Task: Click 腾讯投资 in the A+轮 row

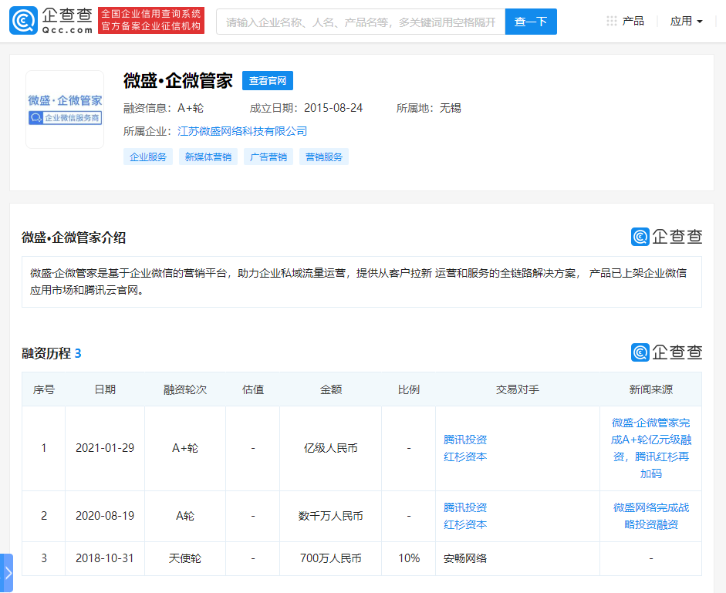Action: pos(465,440)
